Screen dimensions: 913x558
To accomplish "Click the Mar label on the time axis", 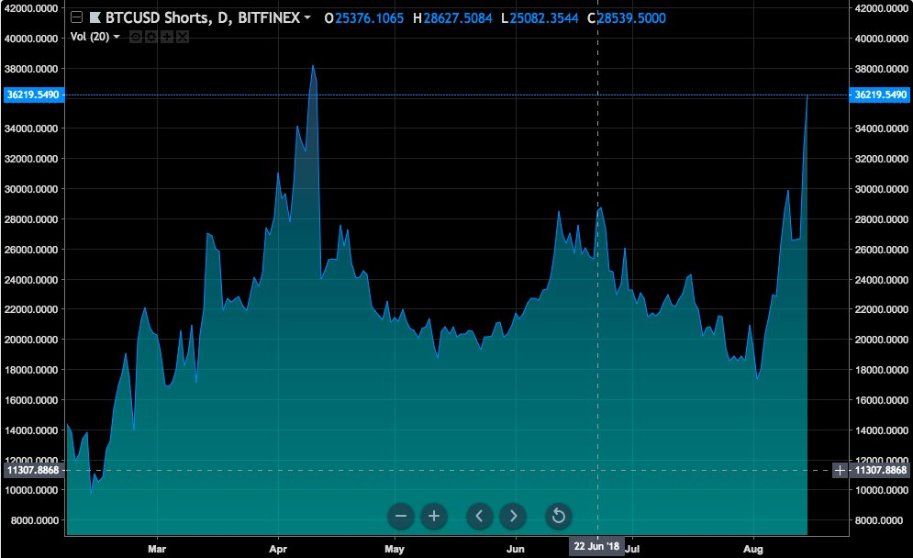I will pos(157,549).
